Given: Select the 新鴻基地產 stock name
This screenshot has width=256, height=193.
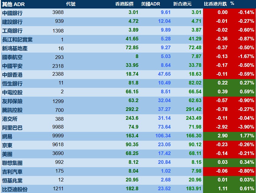Looking at the screenshot, I should tap(15, 48).
